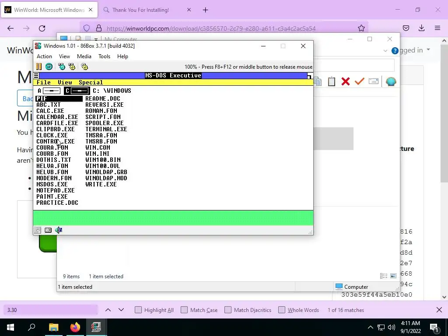Image resolution: width=448 pixels, height=336 pixels.
Task: Find next match arrow
Action: (x=121, y=310)
